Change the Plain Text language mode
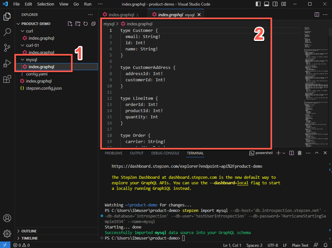The width and height of the screenshot is (332, 248). (300, 245)
